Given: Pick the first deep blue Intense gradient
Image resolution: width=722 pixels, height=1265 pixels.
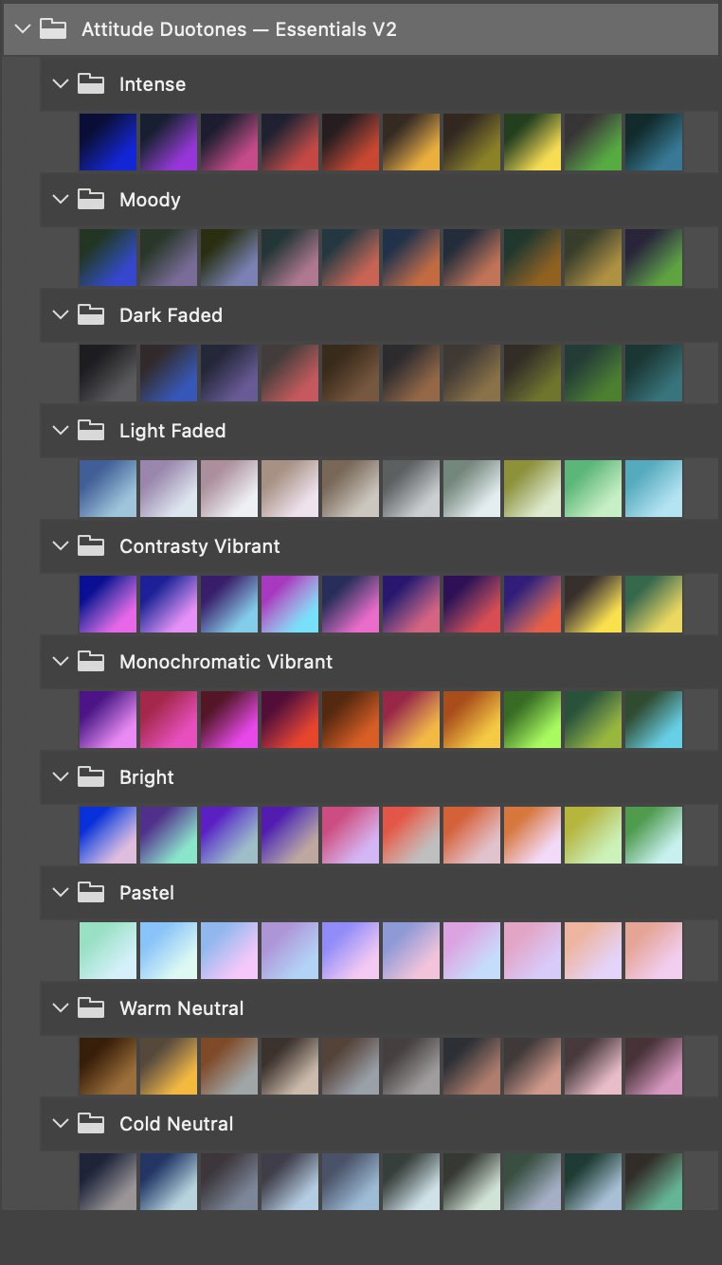Looking at the screenshot, I should coord(107,142).
